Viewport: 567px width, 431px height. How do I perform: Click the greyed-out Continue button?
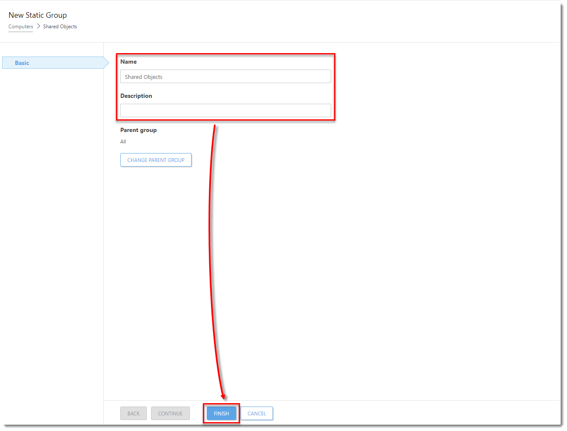click(x=170, y=413)
